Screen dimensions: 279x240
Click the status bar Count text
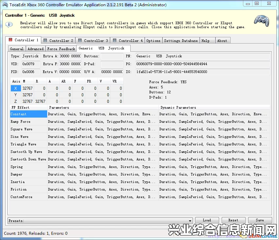click(36, 233)
